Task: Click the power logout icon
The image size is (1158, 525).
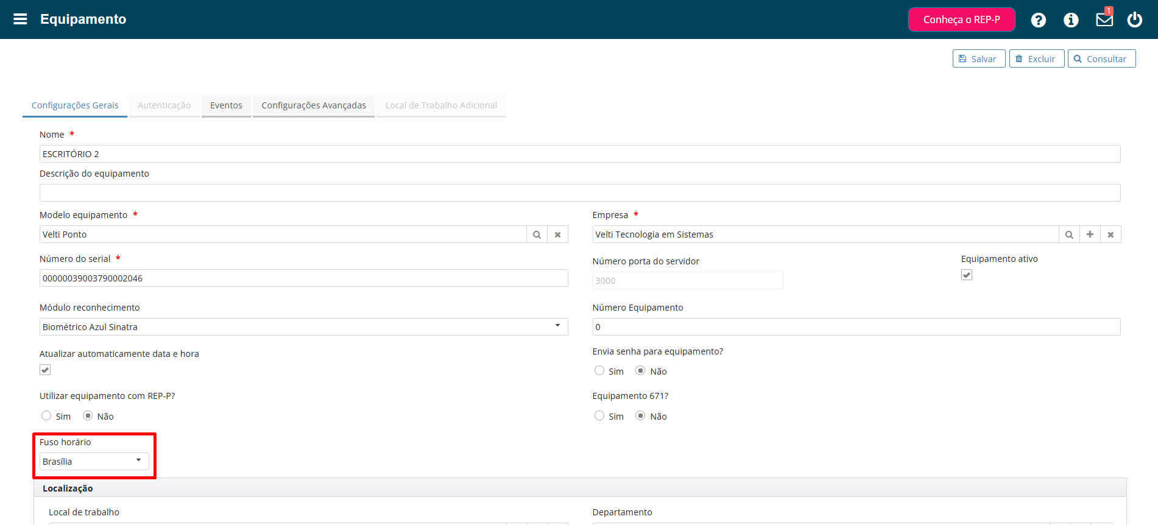Action: coord(1135,19)
